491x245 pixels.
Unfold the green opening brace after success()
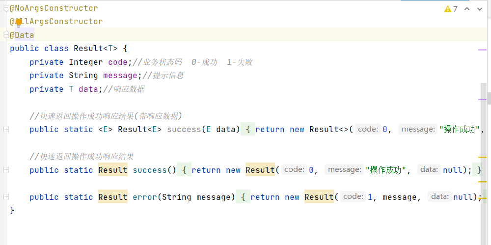[x=184, y=170]
